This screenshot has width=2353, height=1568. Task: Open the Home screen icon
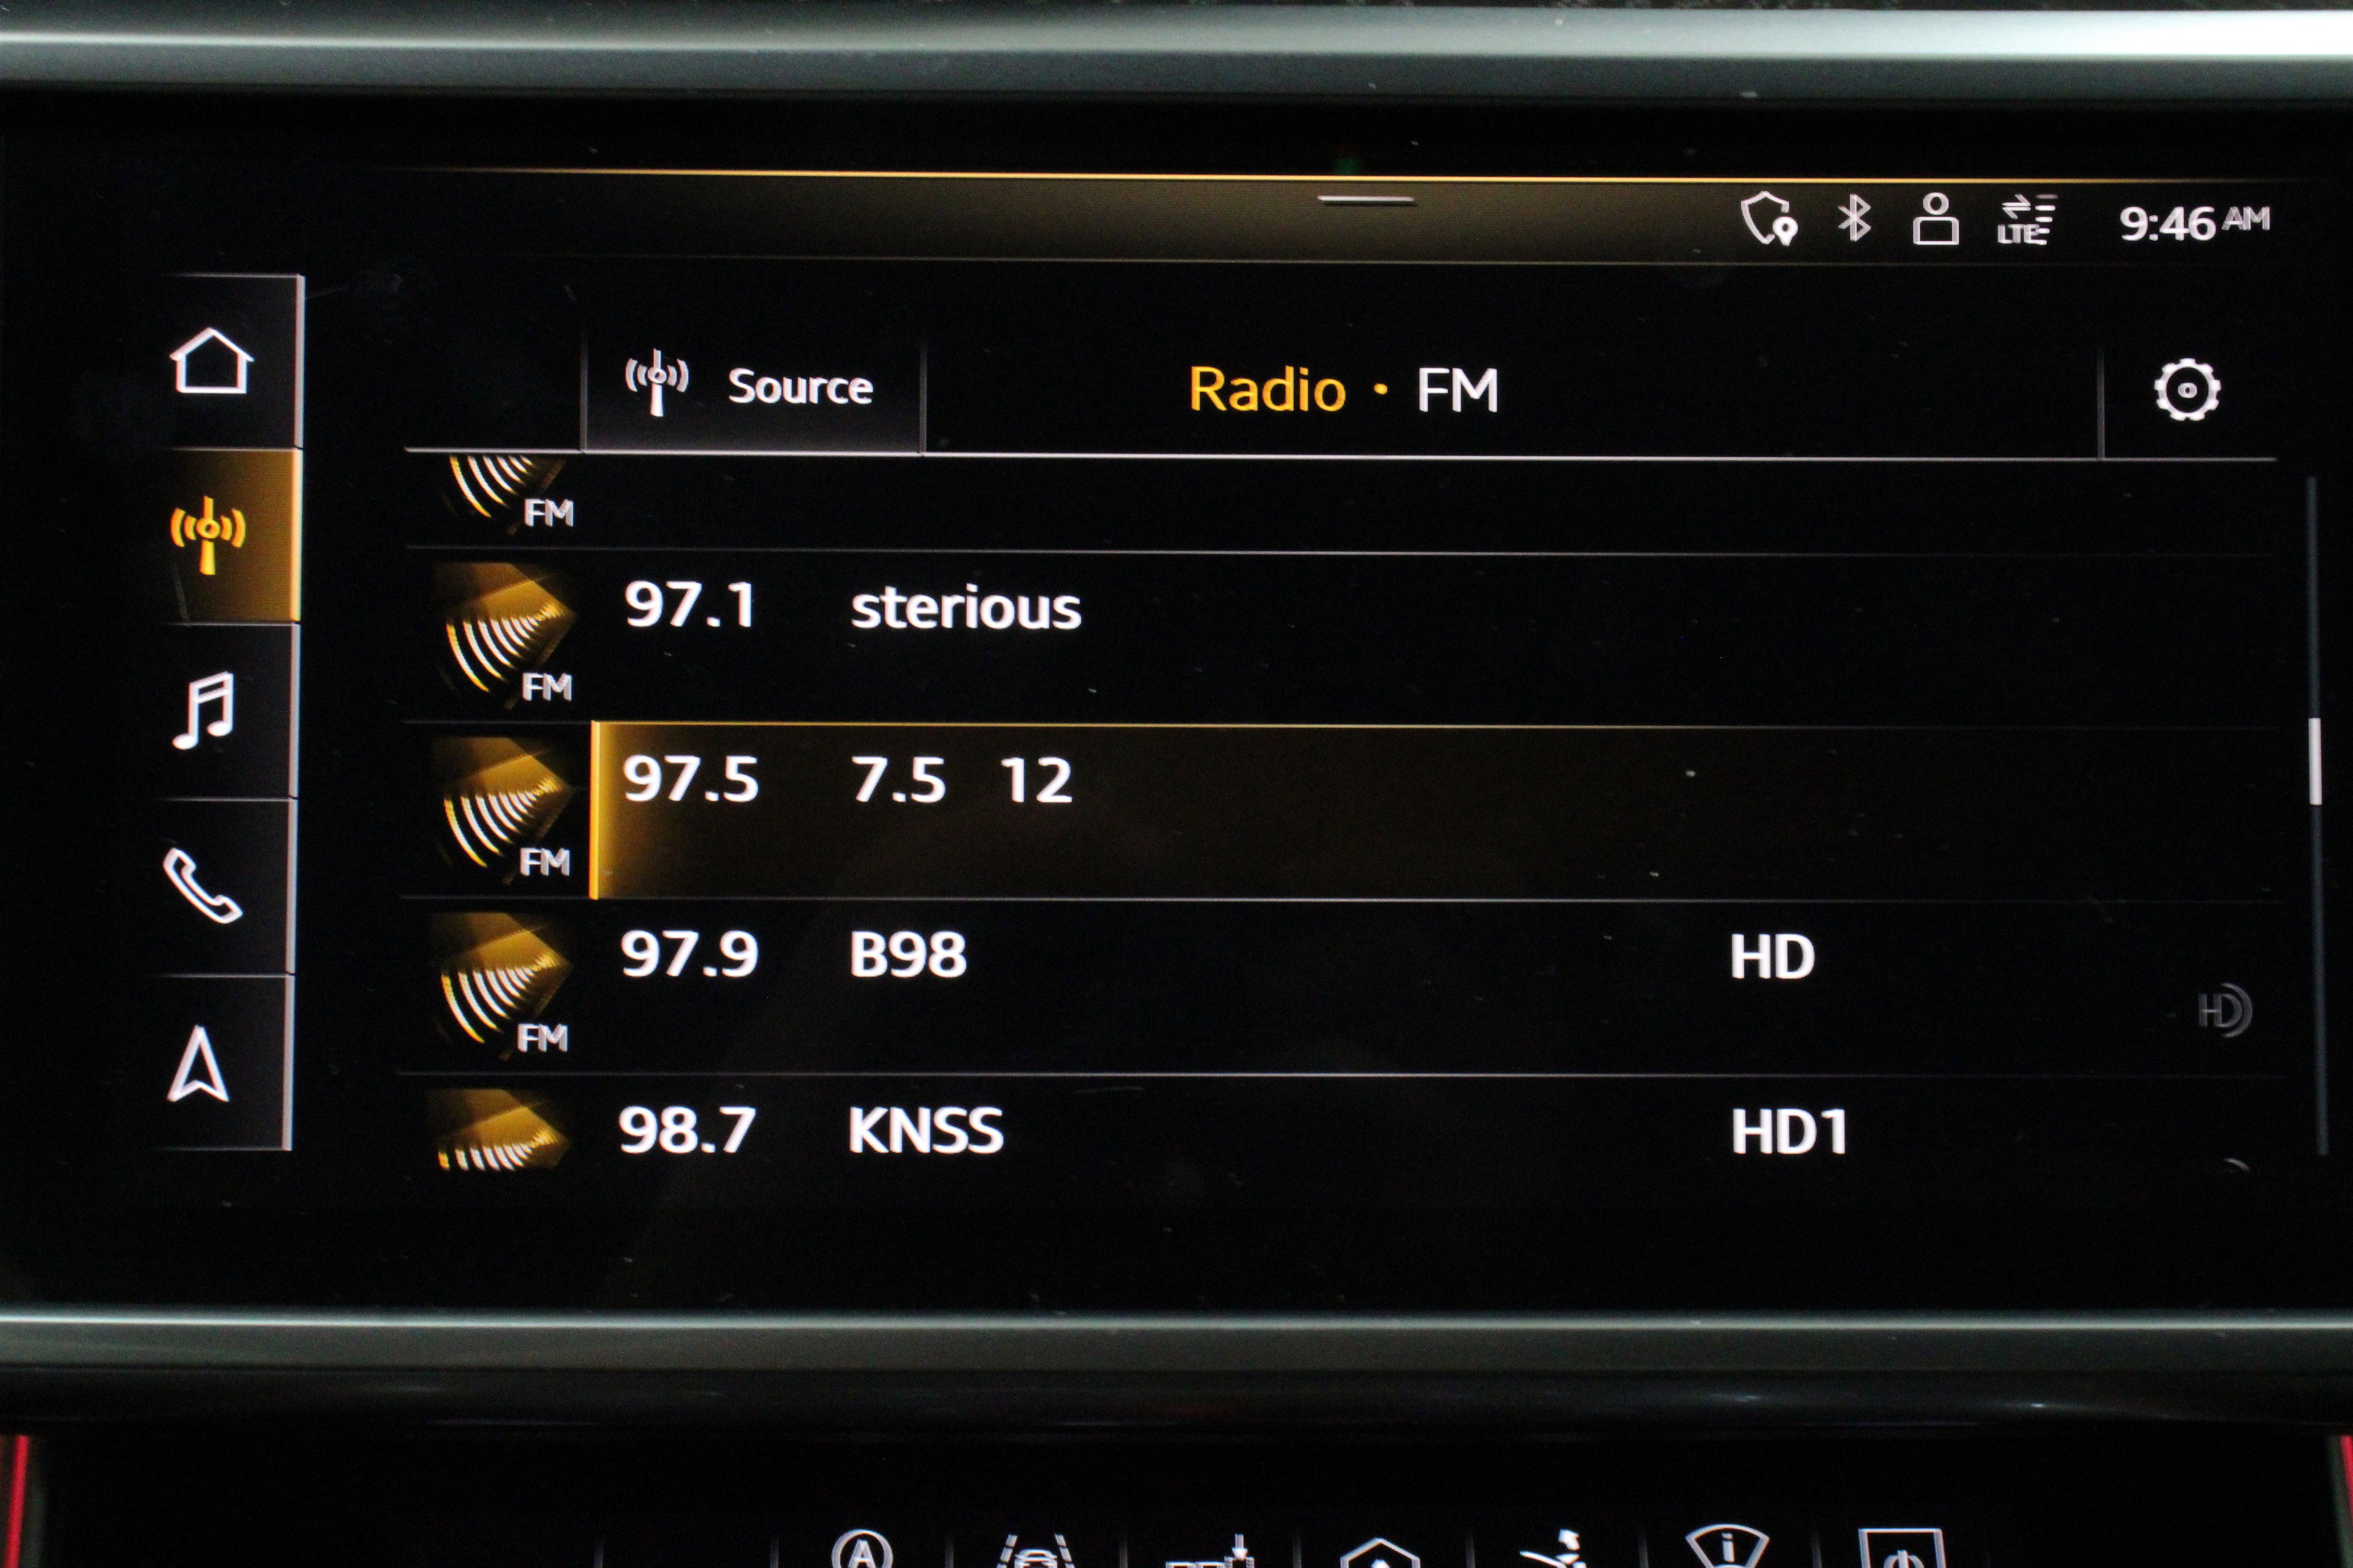(211, 361)
